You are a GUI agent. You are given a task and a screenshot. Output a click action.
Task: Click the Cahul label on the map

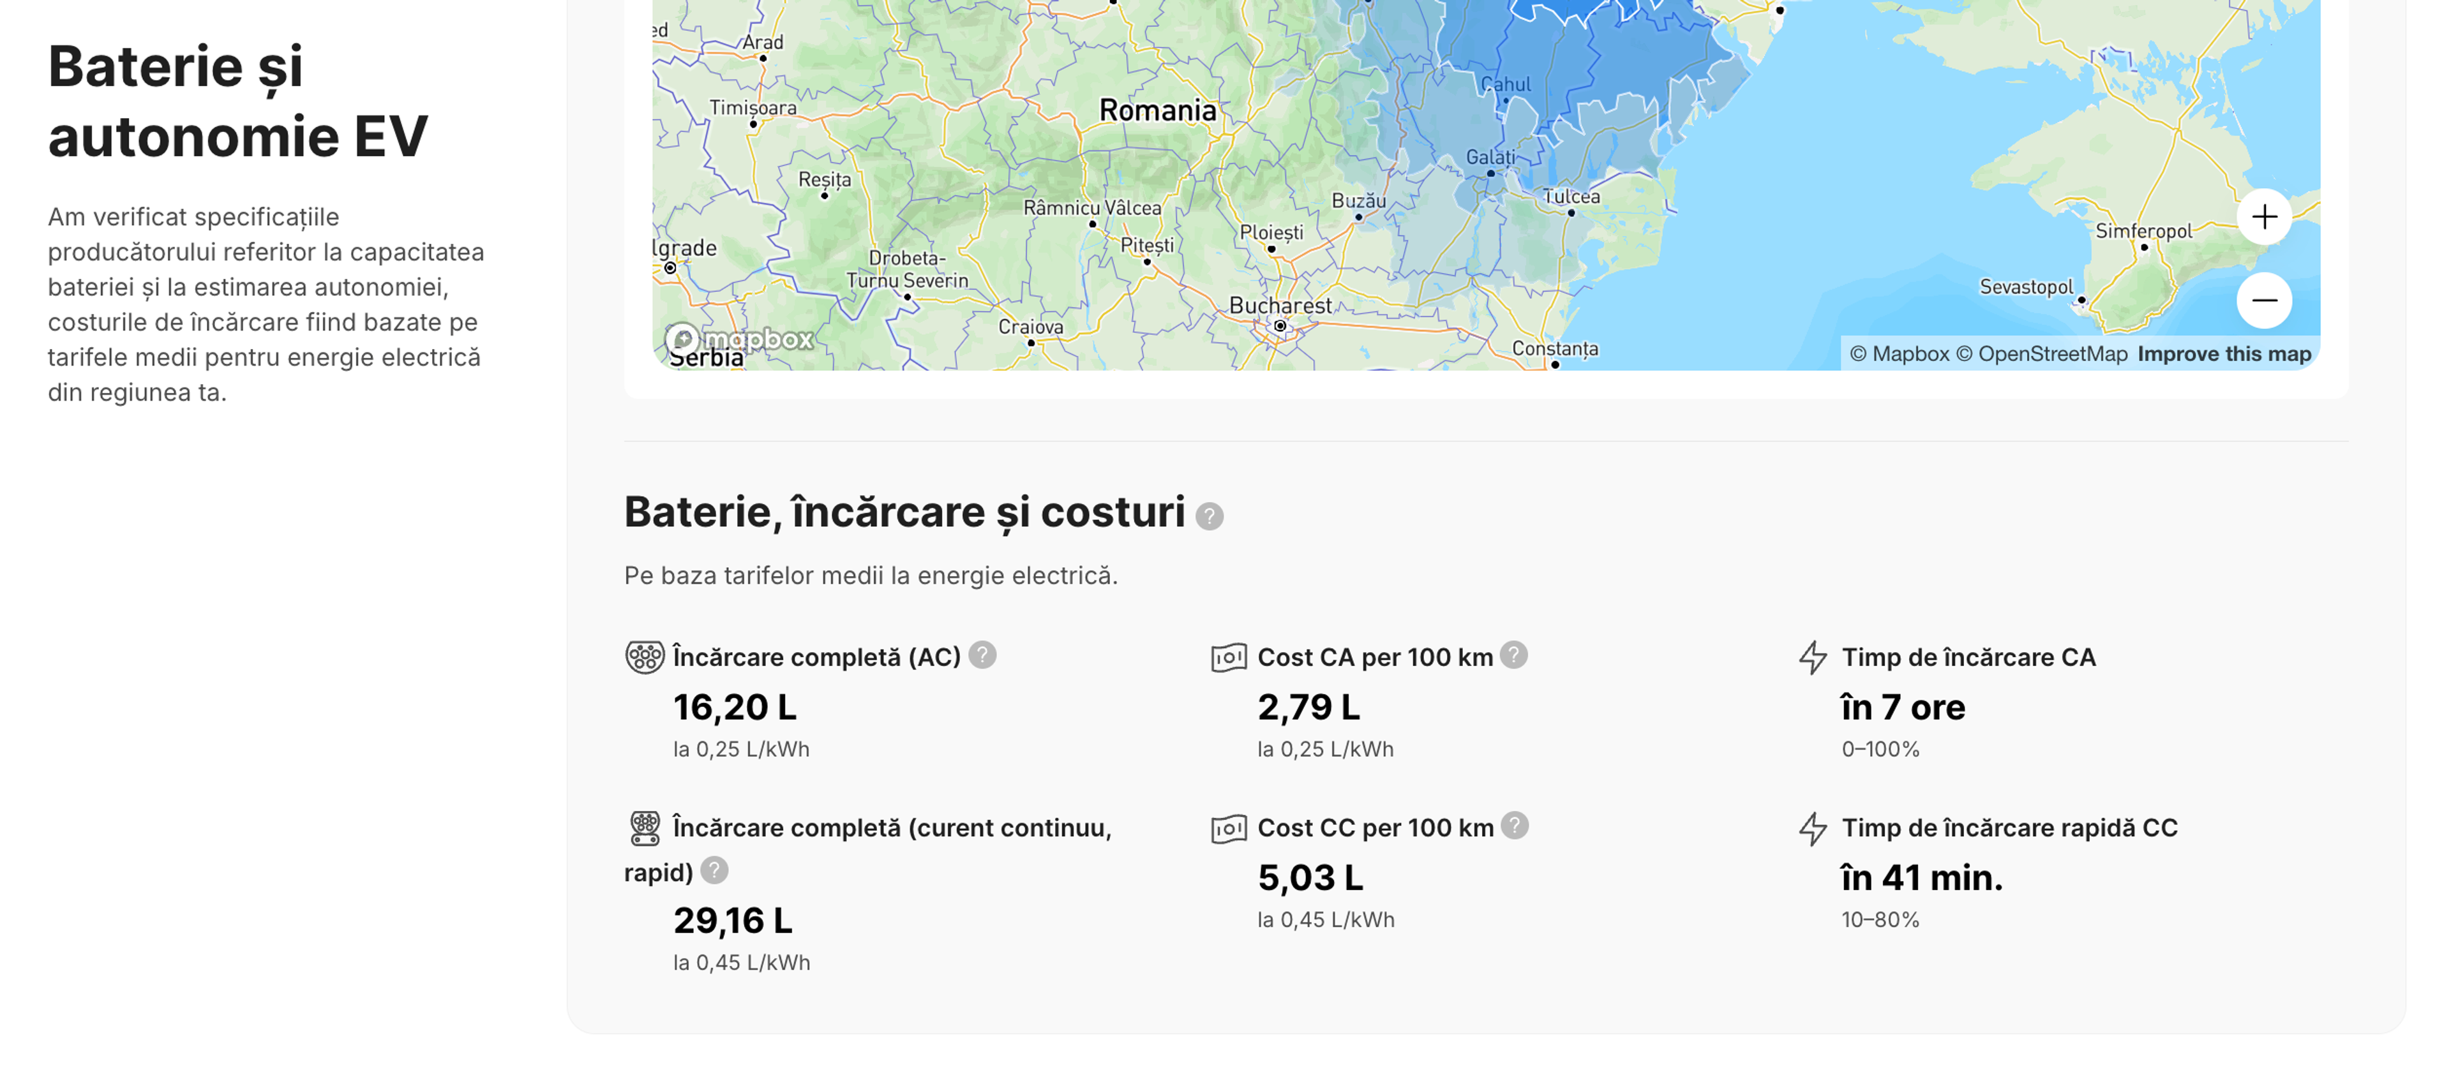[x=1506, y=85]
